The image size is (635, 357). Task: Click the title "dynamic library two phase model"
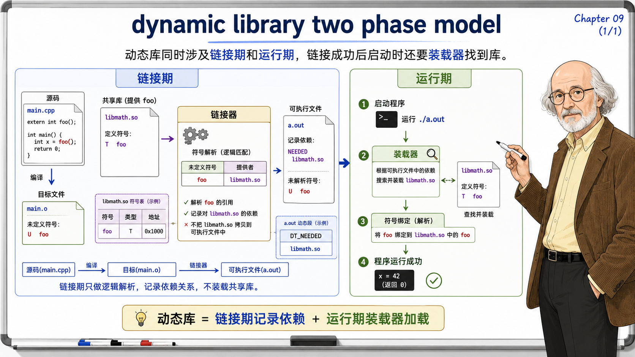coord(316,25)
